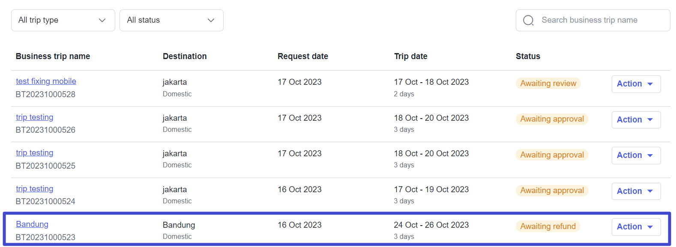The height and width of the screenshot is (247, 676).
Task: Click the Request date column header
Action: point(302,57)
